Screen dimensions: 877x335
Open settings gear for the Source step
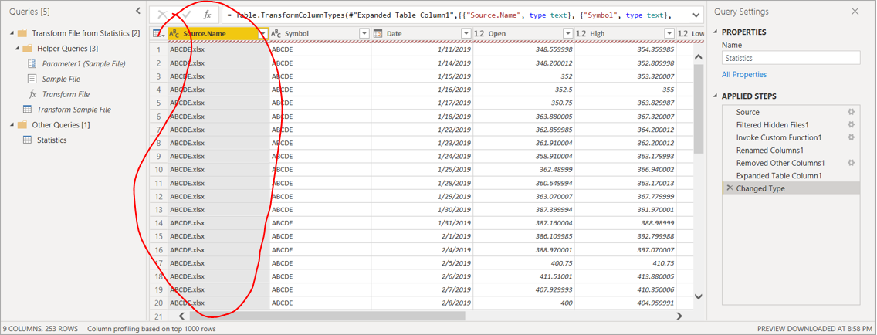click(852, 112)
